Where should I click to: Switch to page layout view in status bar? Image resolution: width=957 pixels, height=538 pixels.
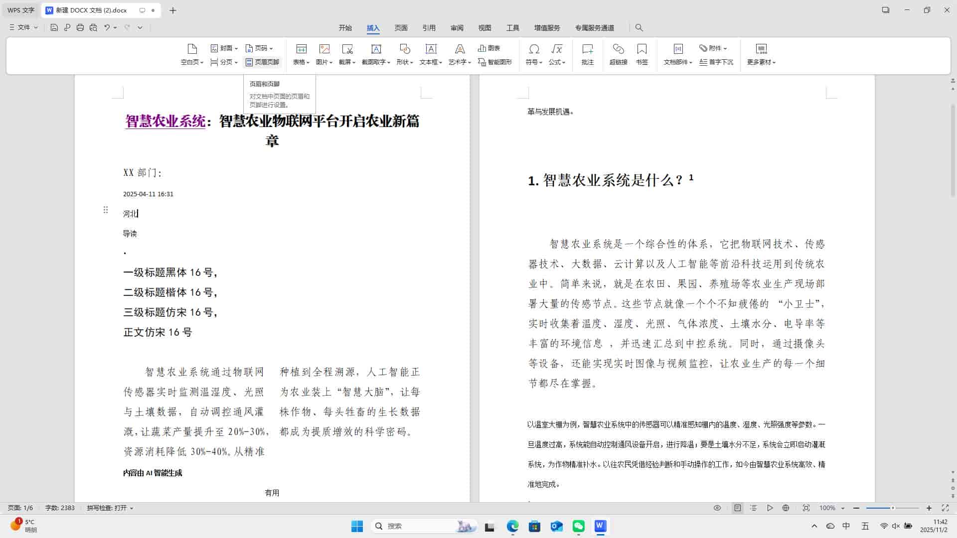(x=738, y=508)
